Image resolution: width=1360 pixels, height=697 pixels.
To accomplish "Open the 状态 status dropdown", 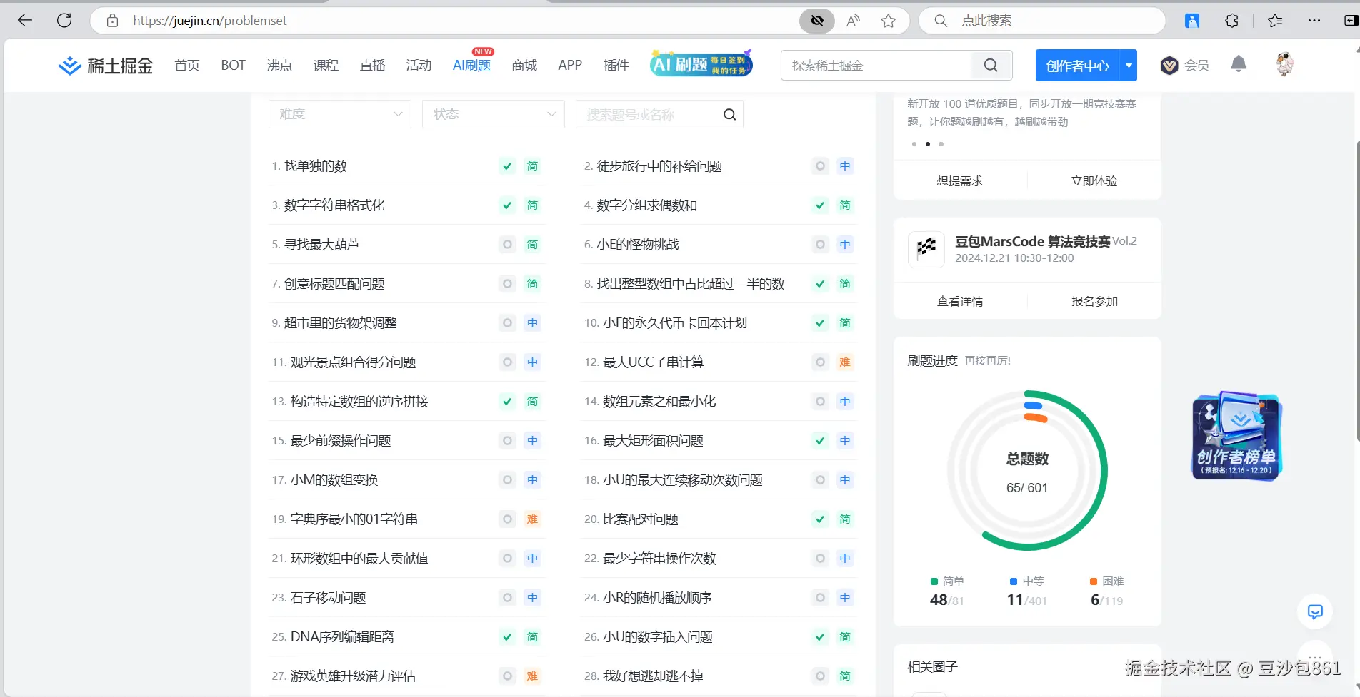I will [x=493, y=113].
